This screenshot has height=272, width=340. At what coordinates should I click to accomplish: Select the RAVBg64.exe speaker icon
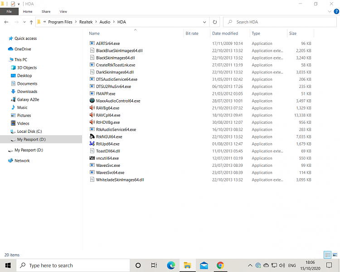click(x=92, y=108)
